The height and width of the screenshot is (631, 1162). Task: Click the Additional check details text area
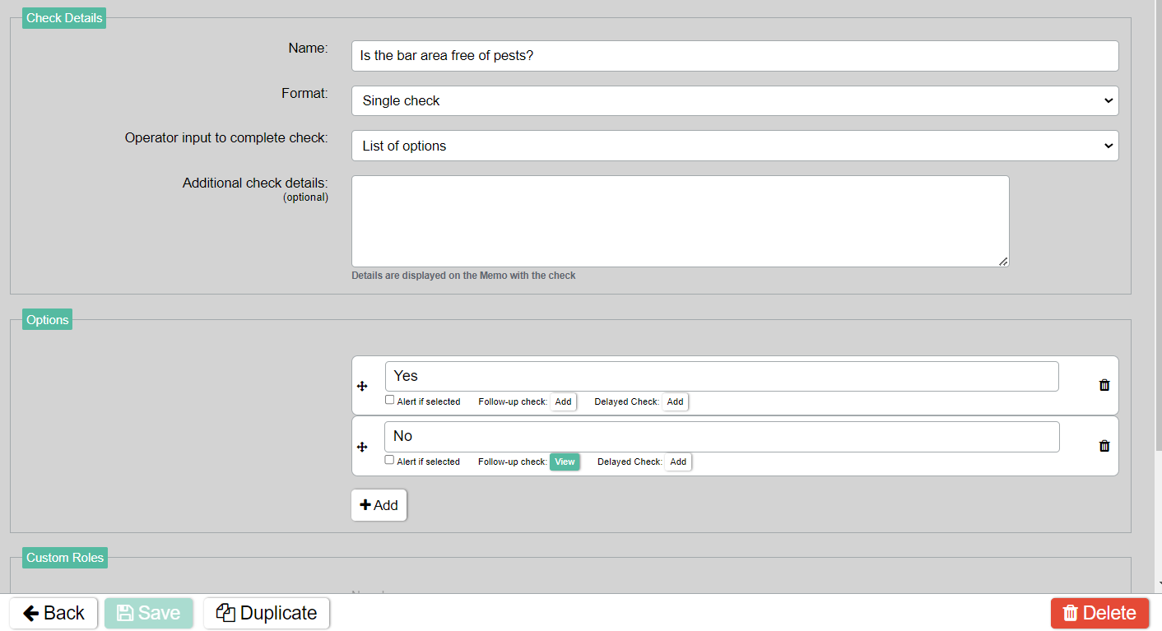[x=680, y=220]
